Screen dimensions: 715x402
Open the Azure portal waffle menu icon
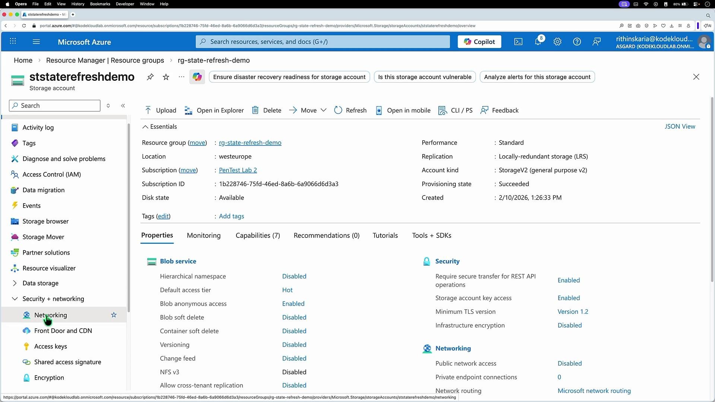13,41
